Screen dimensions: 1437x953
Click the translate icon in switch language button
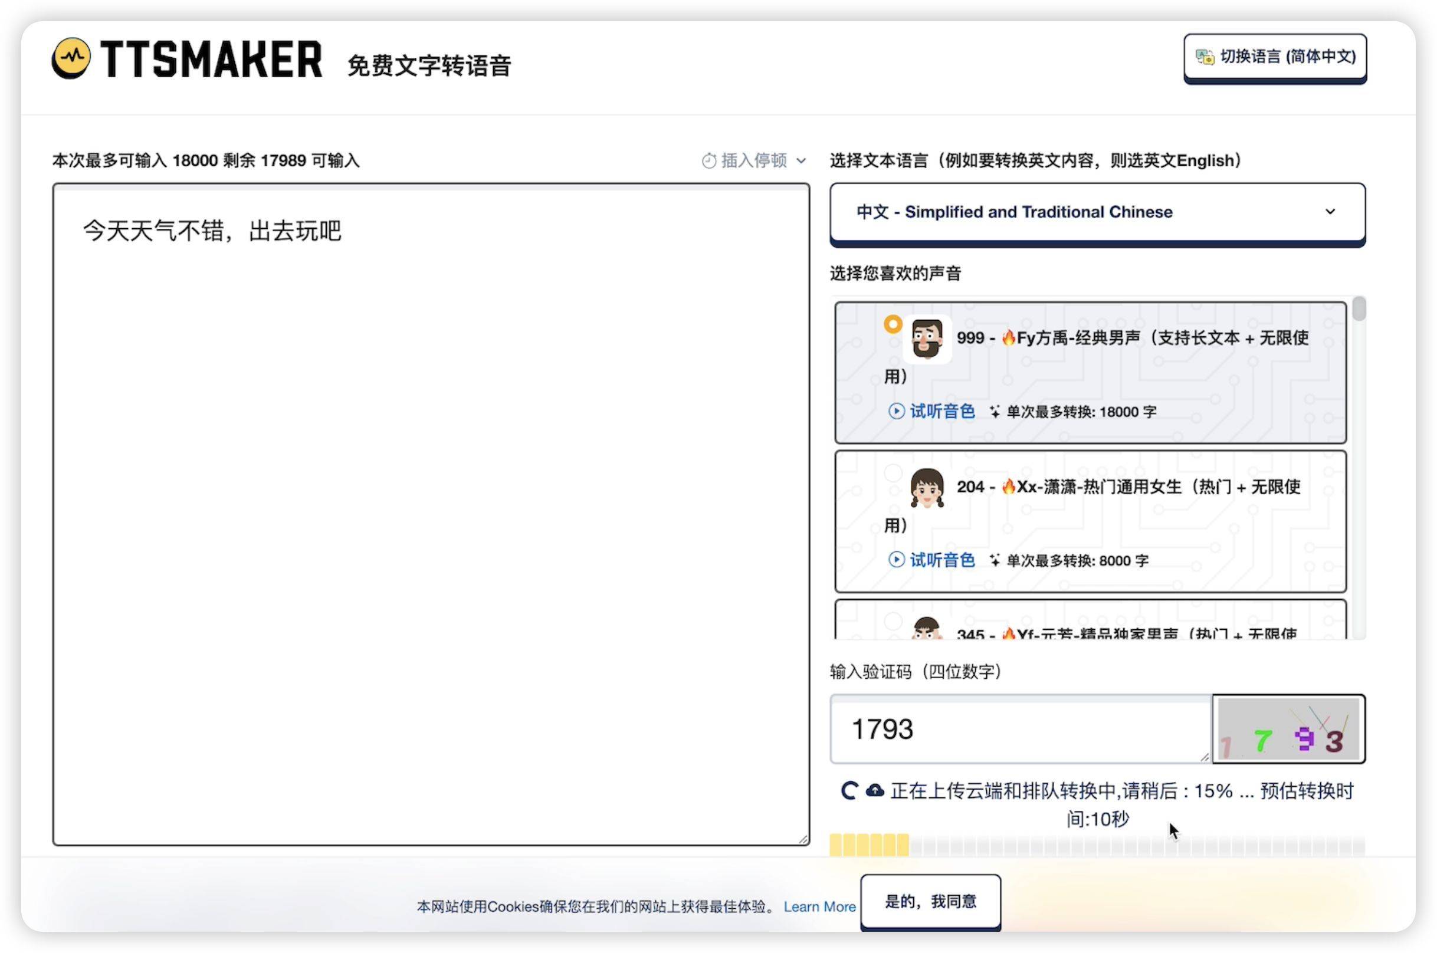click(1205, 57)
